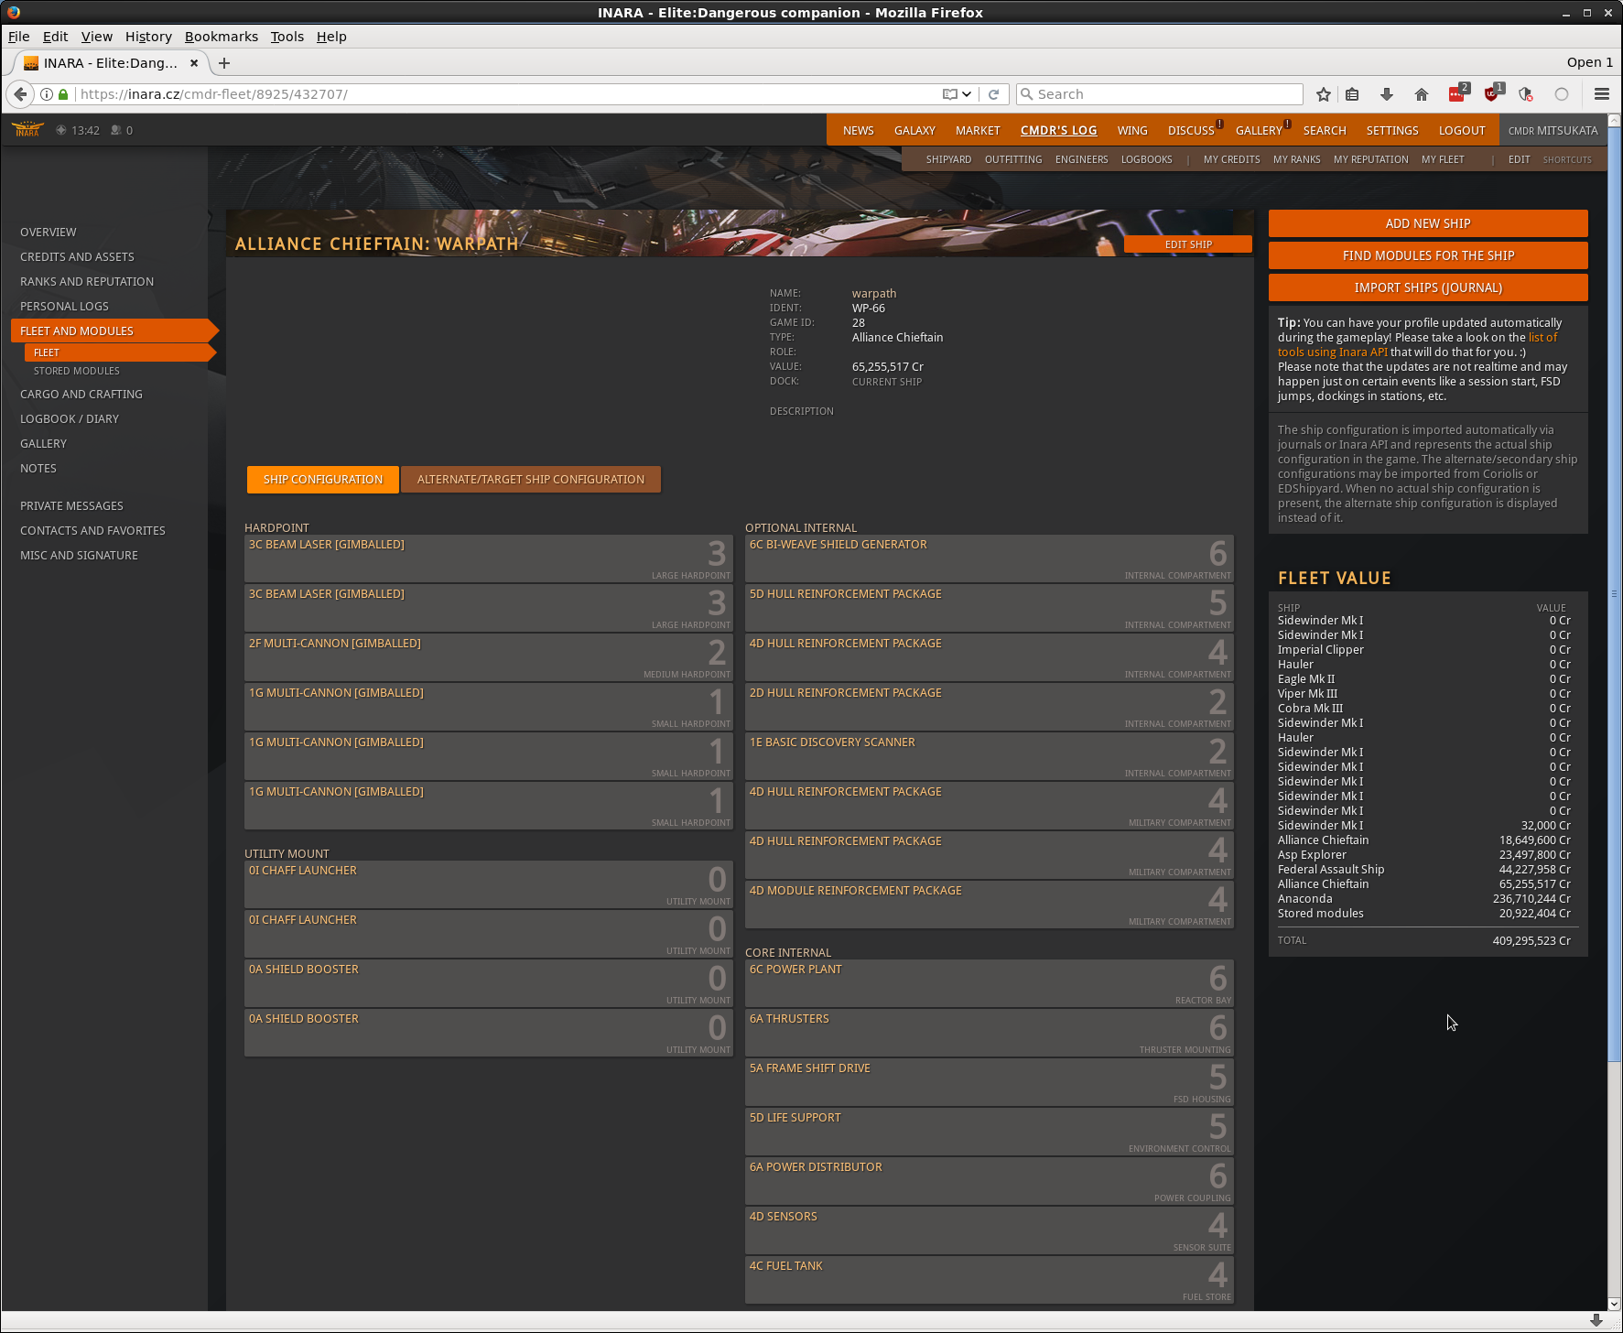Toggle reader view book icon
The image size is (1623, 1333).
(x=950, y=94)
